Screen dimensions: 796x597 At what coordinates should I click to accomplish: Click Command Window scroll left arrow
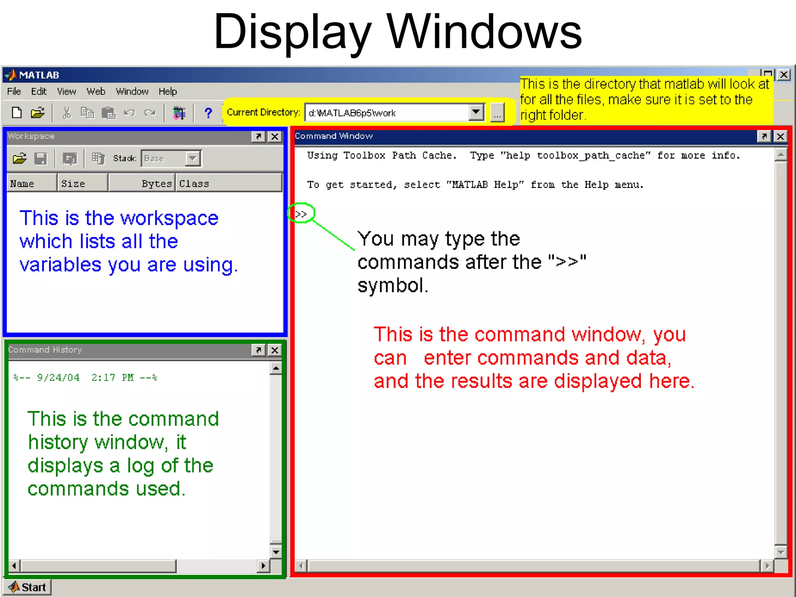coord(302,566)
